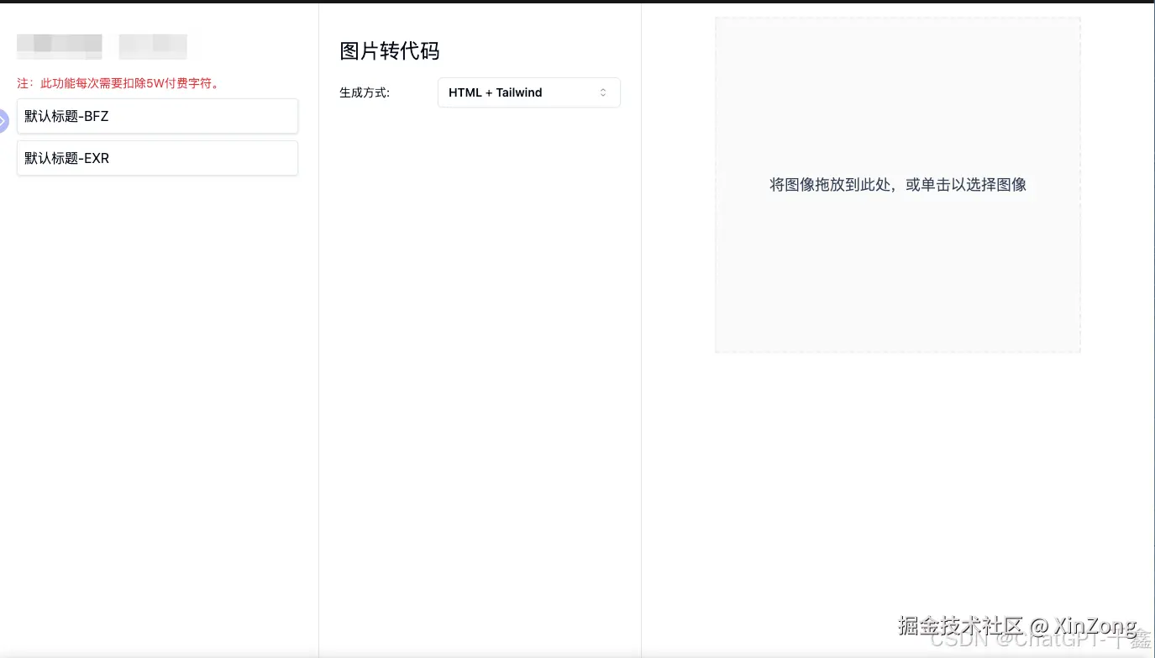Viewport: 1155px width, 658px height.
Task: Expand the sidebar using the circular chevron
Action: [3, 120]
